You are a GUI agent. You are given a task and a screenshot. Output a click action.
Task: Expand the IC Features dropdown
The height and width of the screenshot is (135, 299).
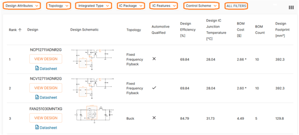tap(164, 6)
